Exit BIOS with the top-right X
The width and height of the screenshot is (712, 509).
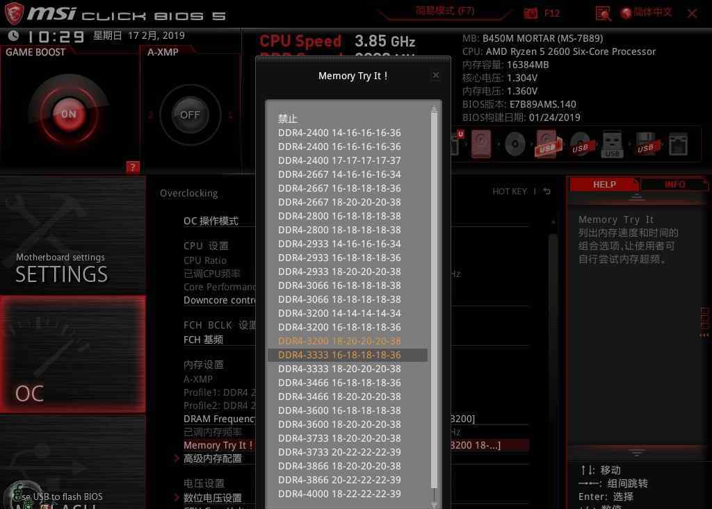point(692,13)
